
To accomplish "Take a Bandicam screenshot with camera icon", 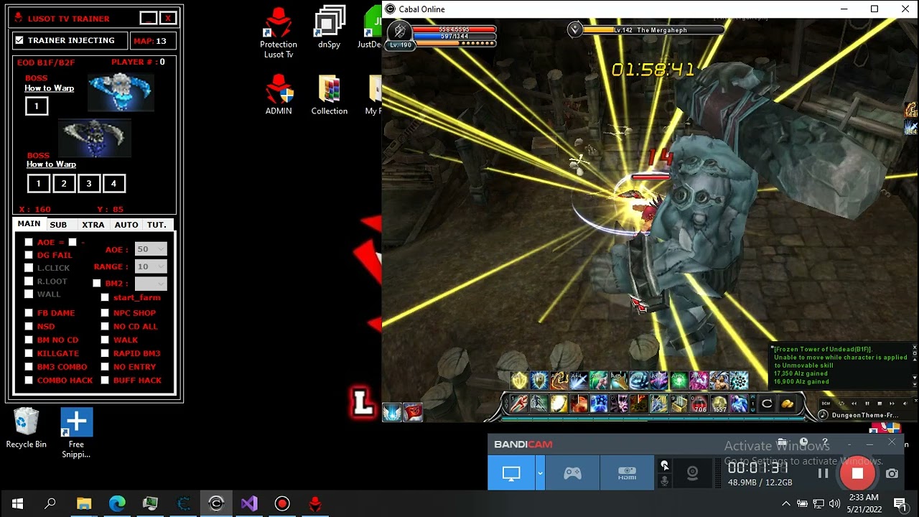I will tap(892, 474).
